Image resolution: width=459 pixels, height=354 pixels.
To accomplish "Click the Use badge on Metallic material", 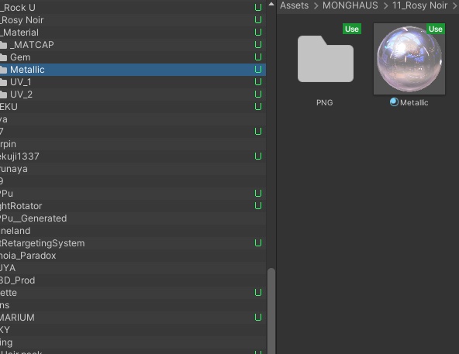I will [436, 29].
